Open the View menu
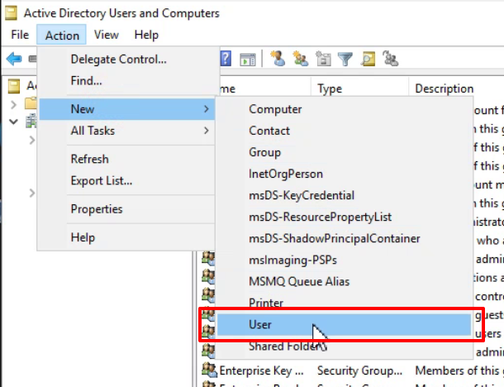 (106, 35)
